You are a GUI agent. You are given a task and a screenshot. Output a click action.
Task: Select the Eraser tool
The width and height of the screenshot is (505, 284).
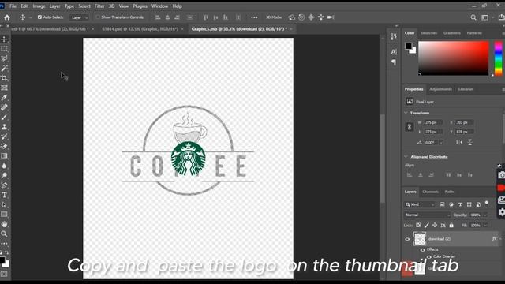click(4, 146)
